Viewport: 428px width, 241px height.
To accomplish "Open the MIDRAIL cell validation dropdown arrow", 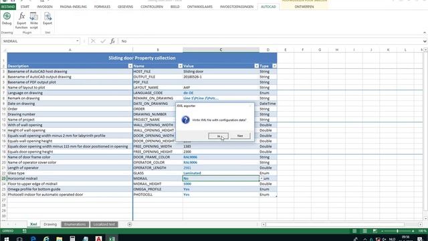I will click(261, 179).
